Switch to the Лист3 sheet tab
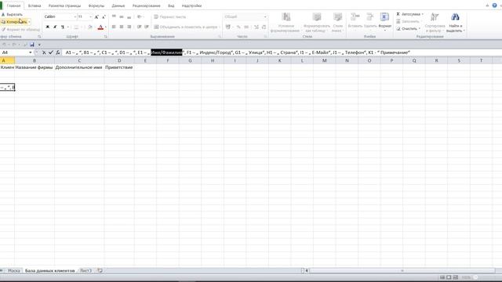Viewport: 502px width, 282px height. 85,270
